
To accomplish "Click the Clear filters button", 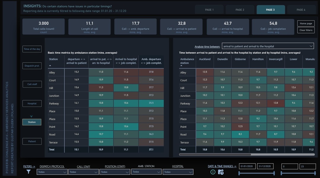I will pos(306,30).
